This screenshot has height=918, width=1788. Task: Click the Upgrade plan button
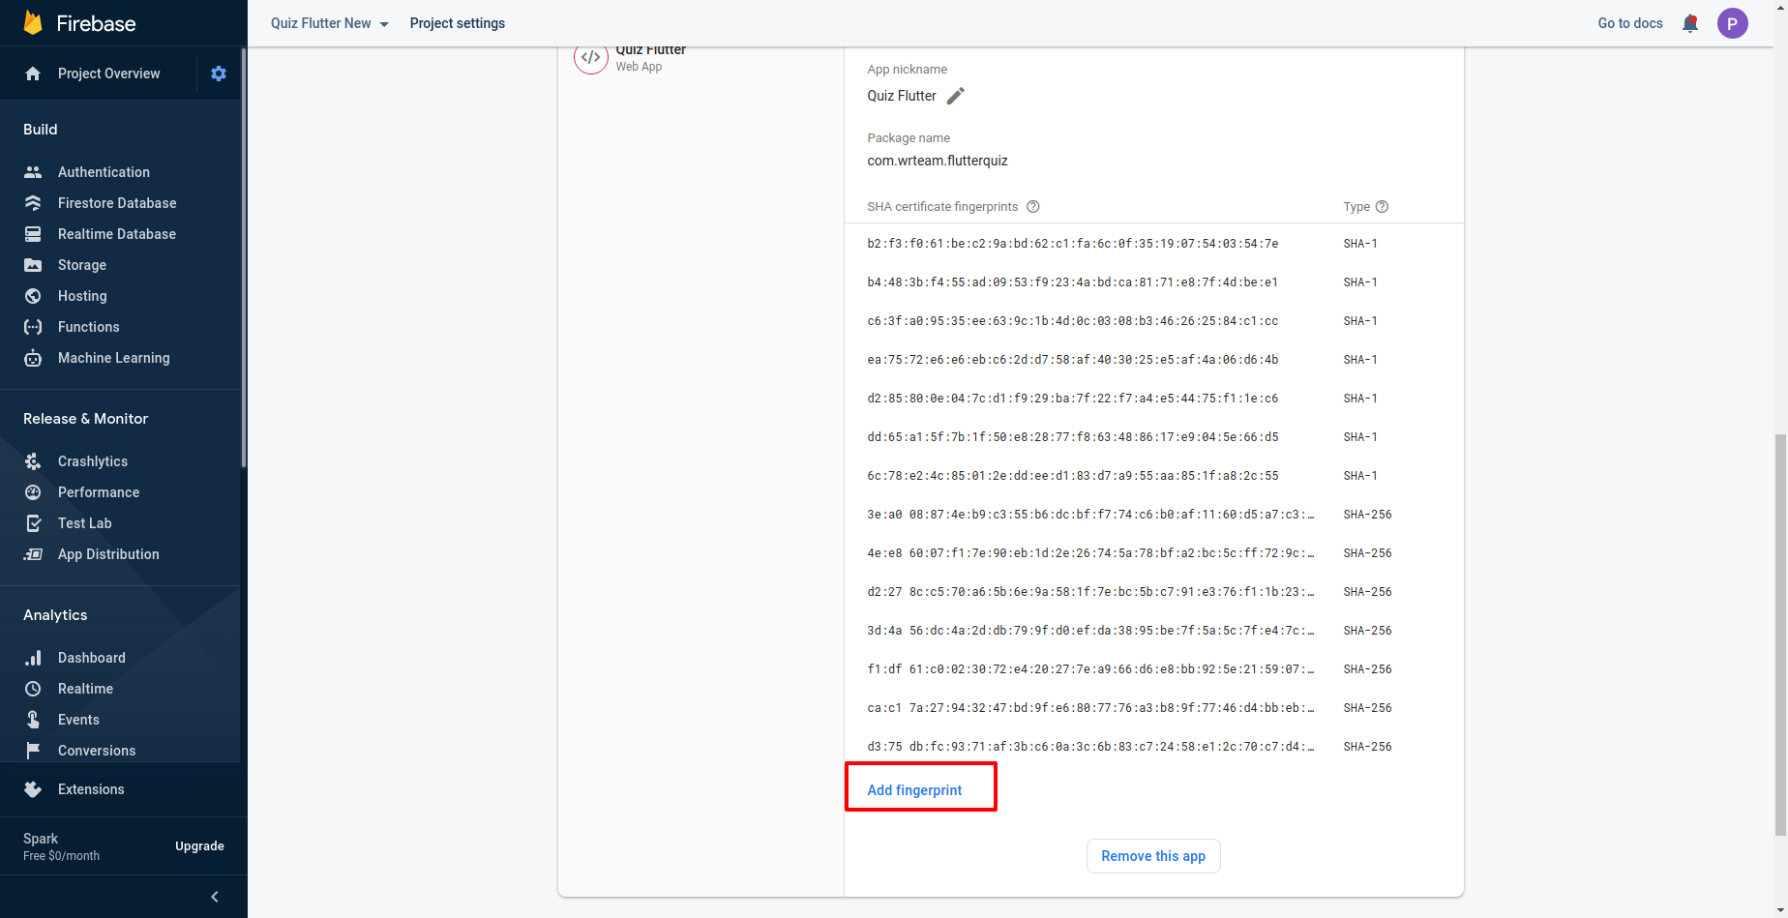pyautogui.click(x=199, y=846)
